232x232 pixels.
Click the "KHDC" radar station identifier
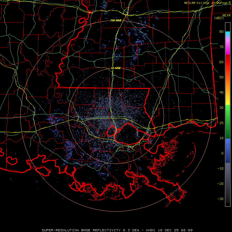[151, 230]
